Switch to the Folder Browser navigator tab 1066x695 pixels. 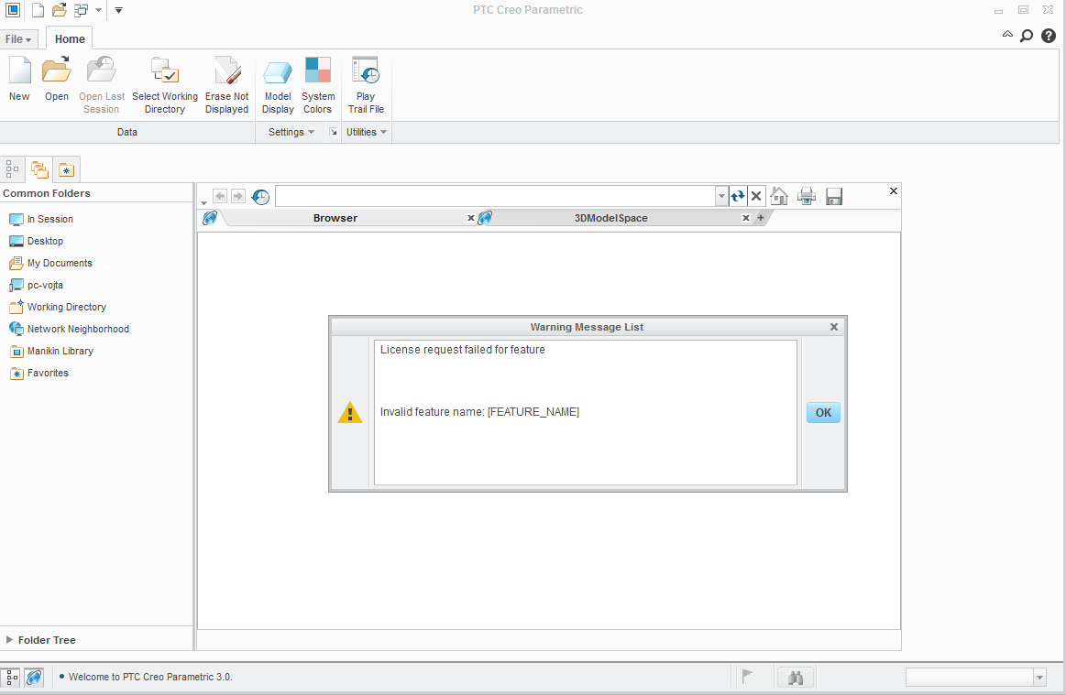click(39, 169)
